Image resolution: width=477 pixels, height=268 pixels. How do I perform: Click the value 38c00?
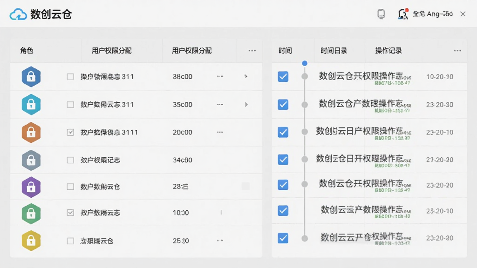[183, 77]
